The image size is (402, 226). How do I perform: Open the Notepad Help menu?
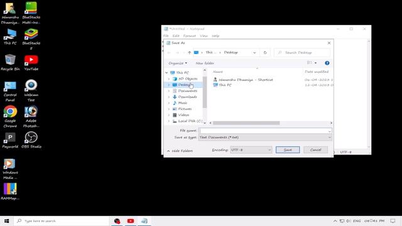(215, 36)
